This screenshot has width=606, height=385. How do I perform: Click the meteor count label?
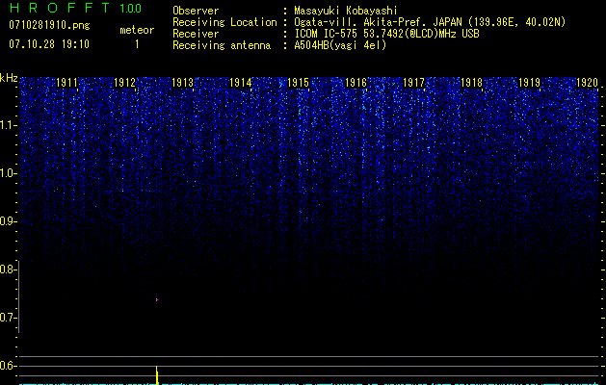pyautogui.click(x=137, y=30)
